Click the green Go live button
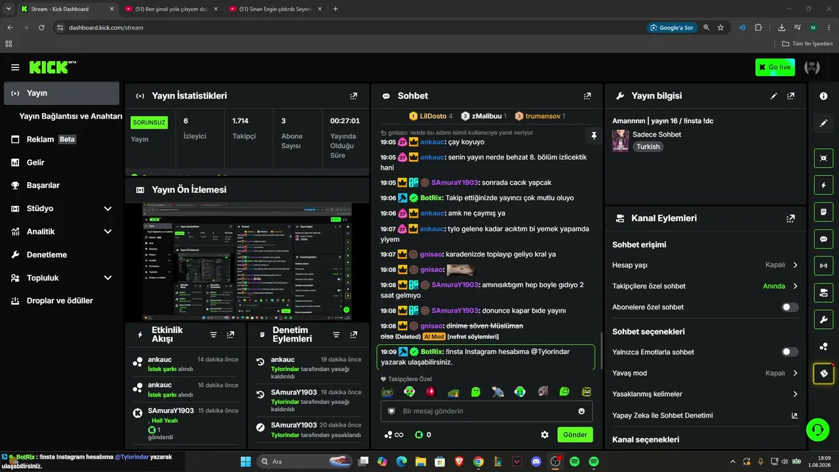The image size is (839, 472). coord(775,68)
